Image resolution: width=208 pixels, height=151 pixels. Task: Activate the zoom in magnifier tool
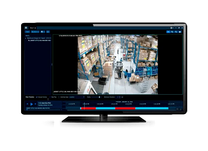pos(172,32)
